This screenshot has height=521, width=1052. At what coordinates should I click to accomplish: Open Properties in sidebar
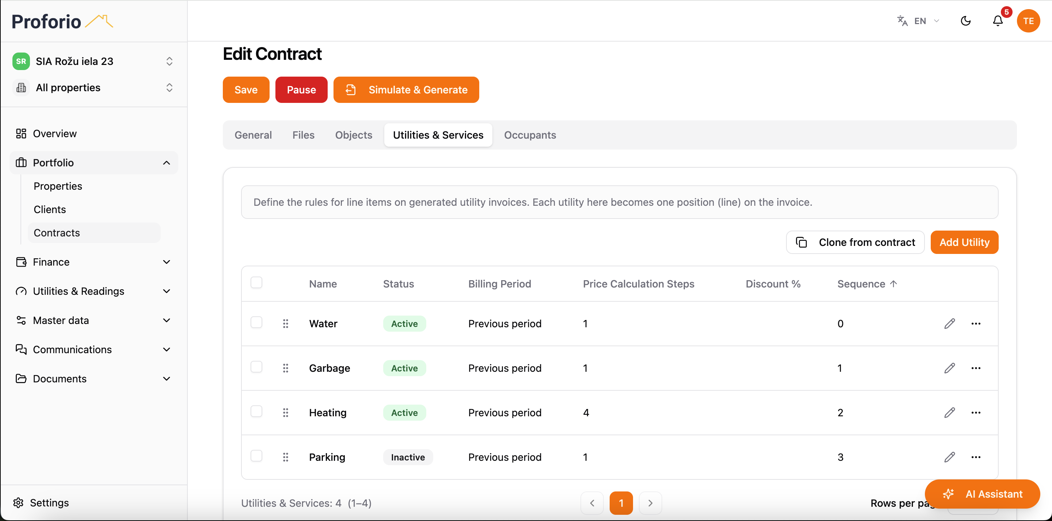point(94,186)
